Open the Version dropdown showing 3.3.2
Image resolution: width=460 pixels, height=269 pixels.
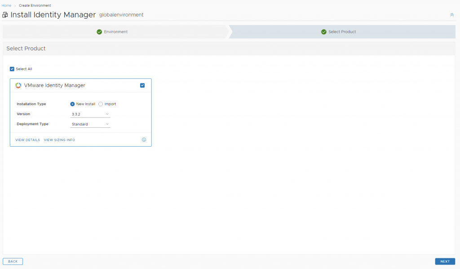point(90,114)
